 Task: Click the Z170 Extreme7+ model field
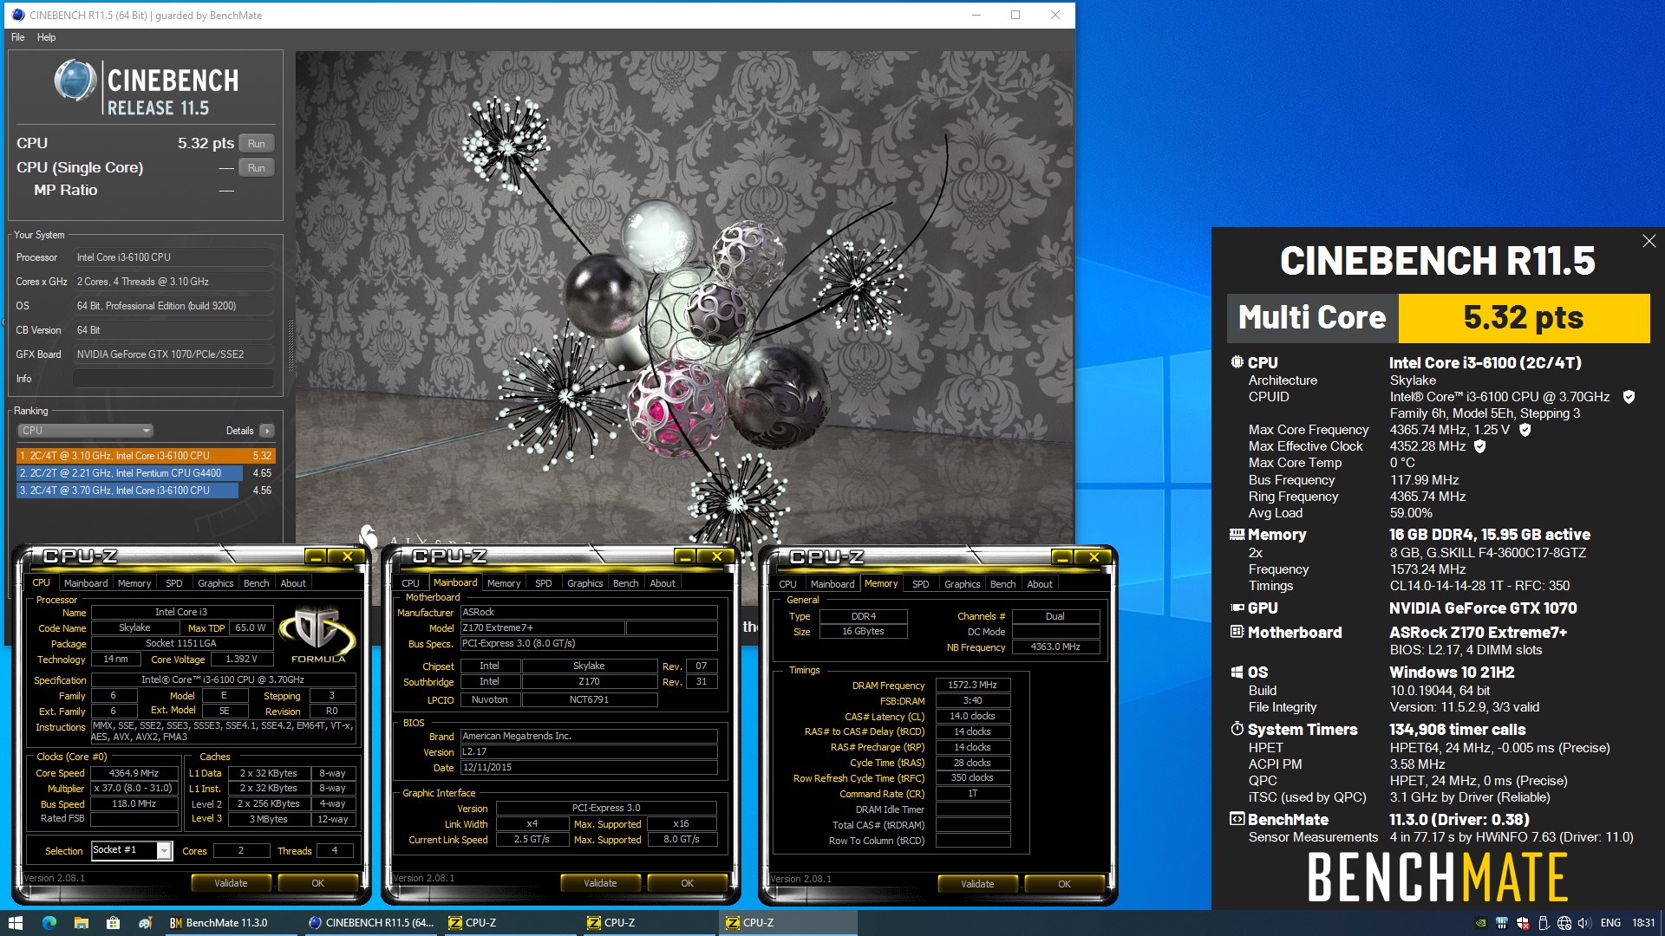[542, 627]
